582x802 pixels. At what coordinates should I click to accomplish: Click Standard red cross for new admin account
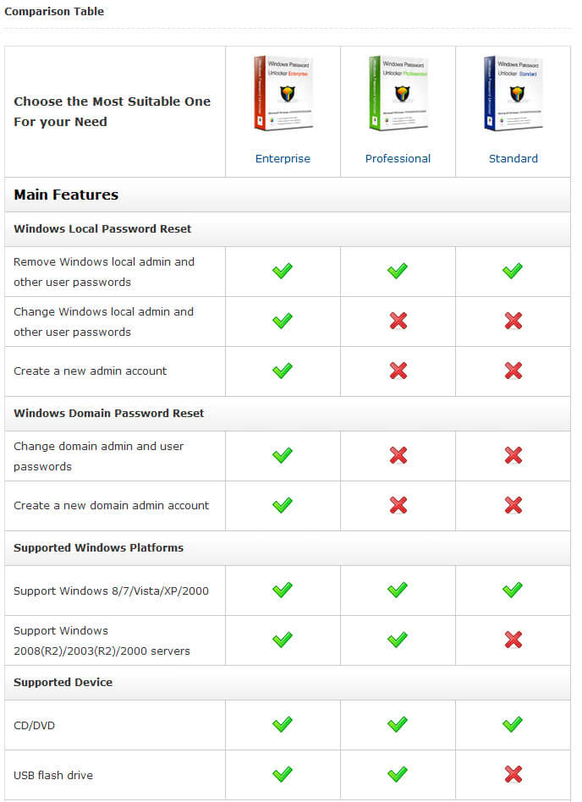tap(513, 371)
